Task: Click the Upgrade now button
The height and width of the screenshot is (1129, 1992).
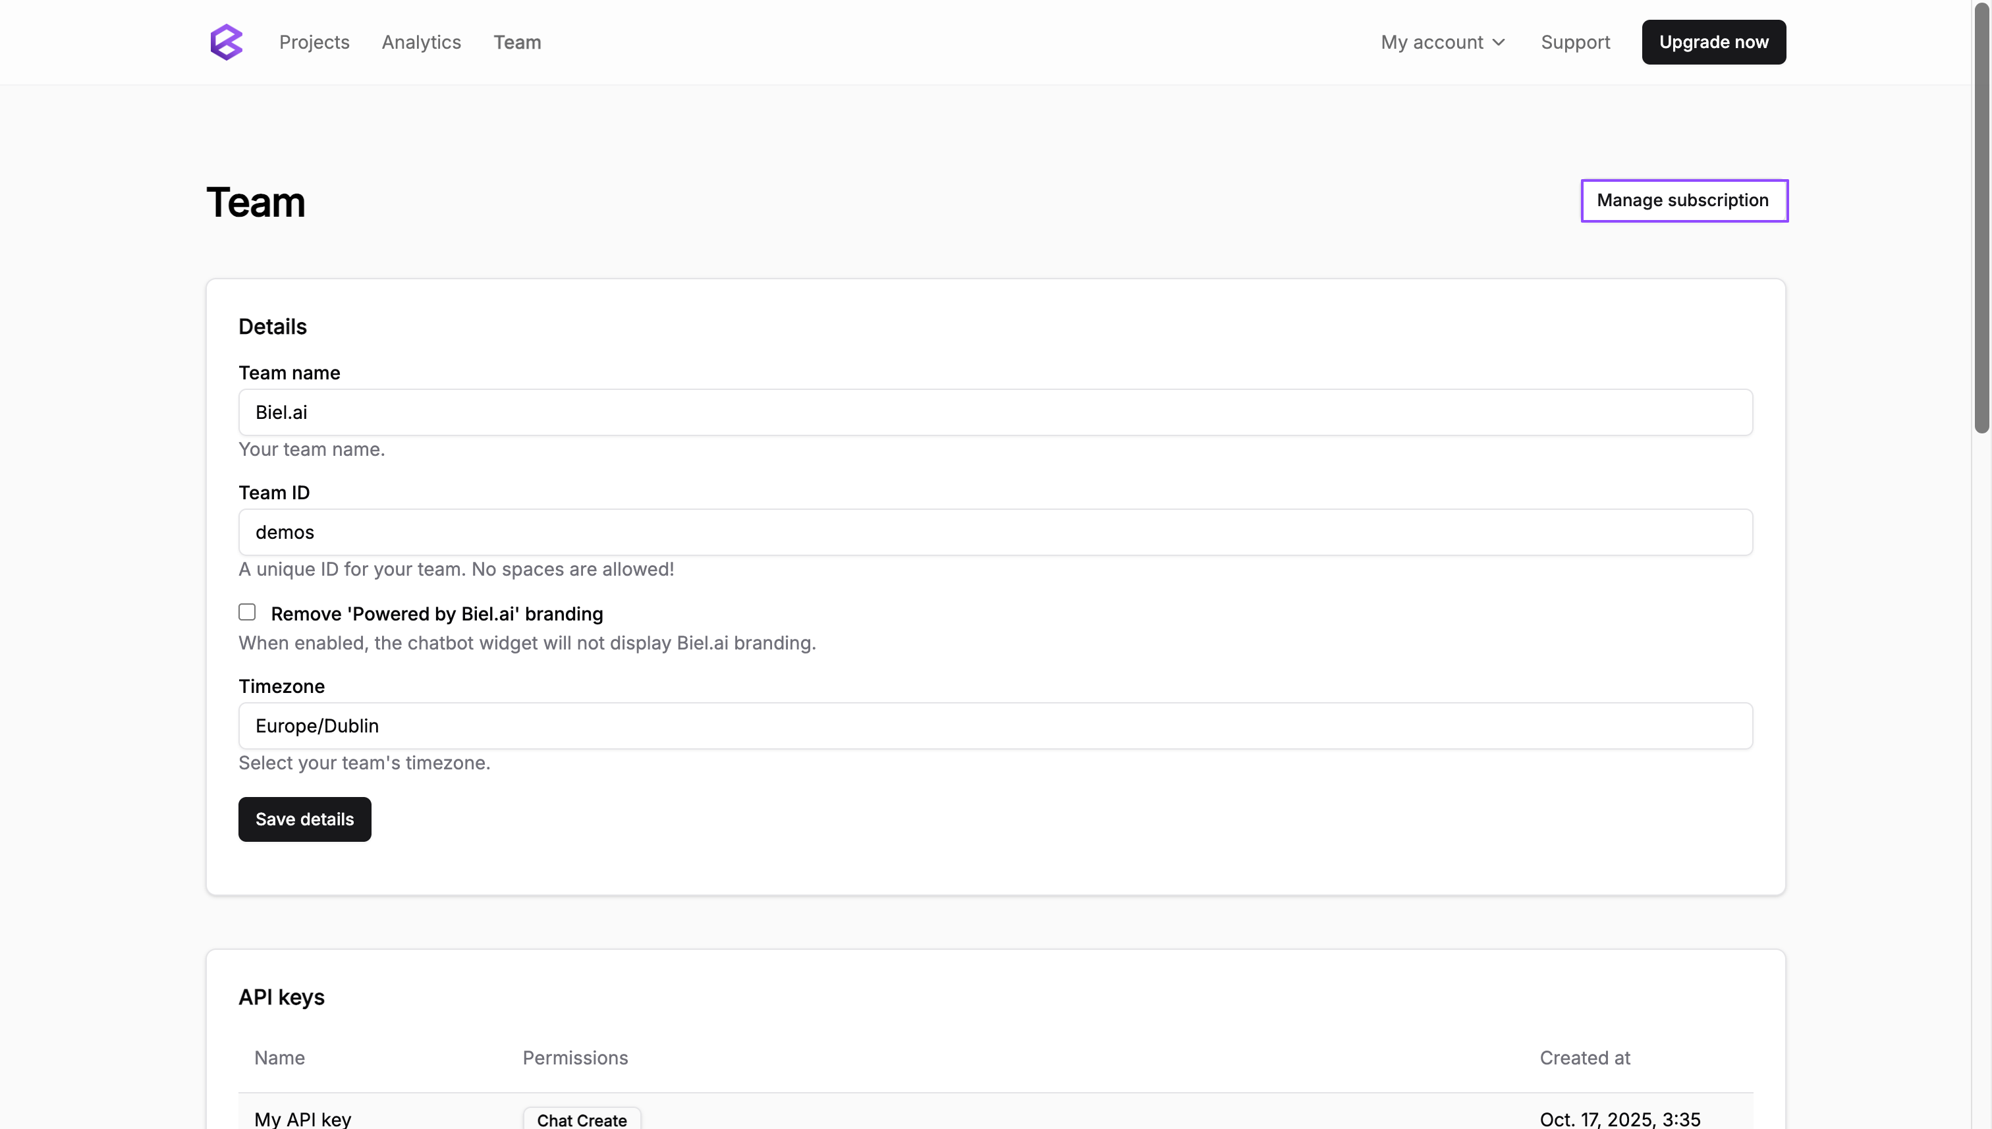Action: pos(1713,42)
